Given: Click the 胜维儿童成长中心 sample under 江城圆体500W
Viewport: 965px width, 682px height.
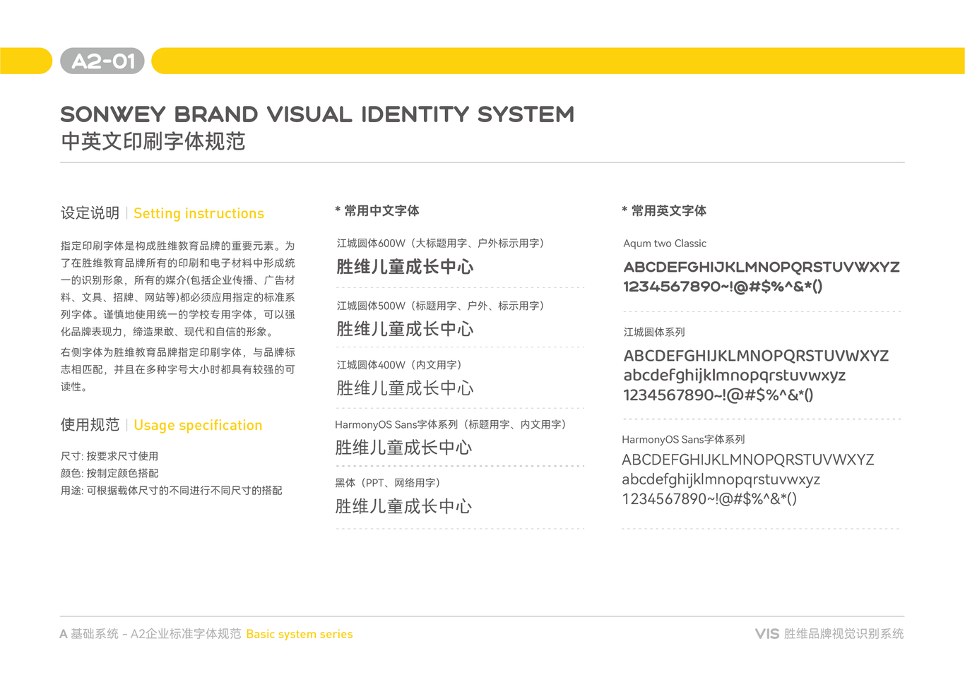Looking at the screenshot, I should click(405, 329).
